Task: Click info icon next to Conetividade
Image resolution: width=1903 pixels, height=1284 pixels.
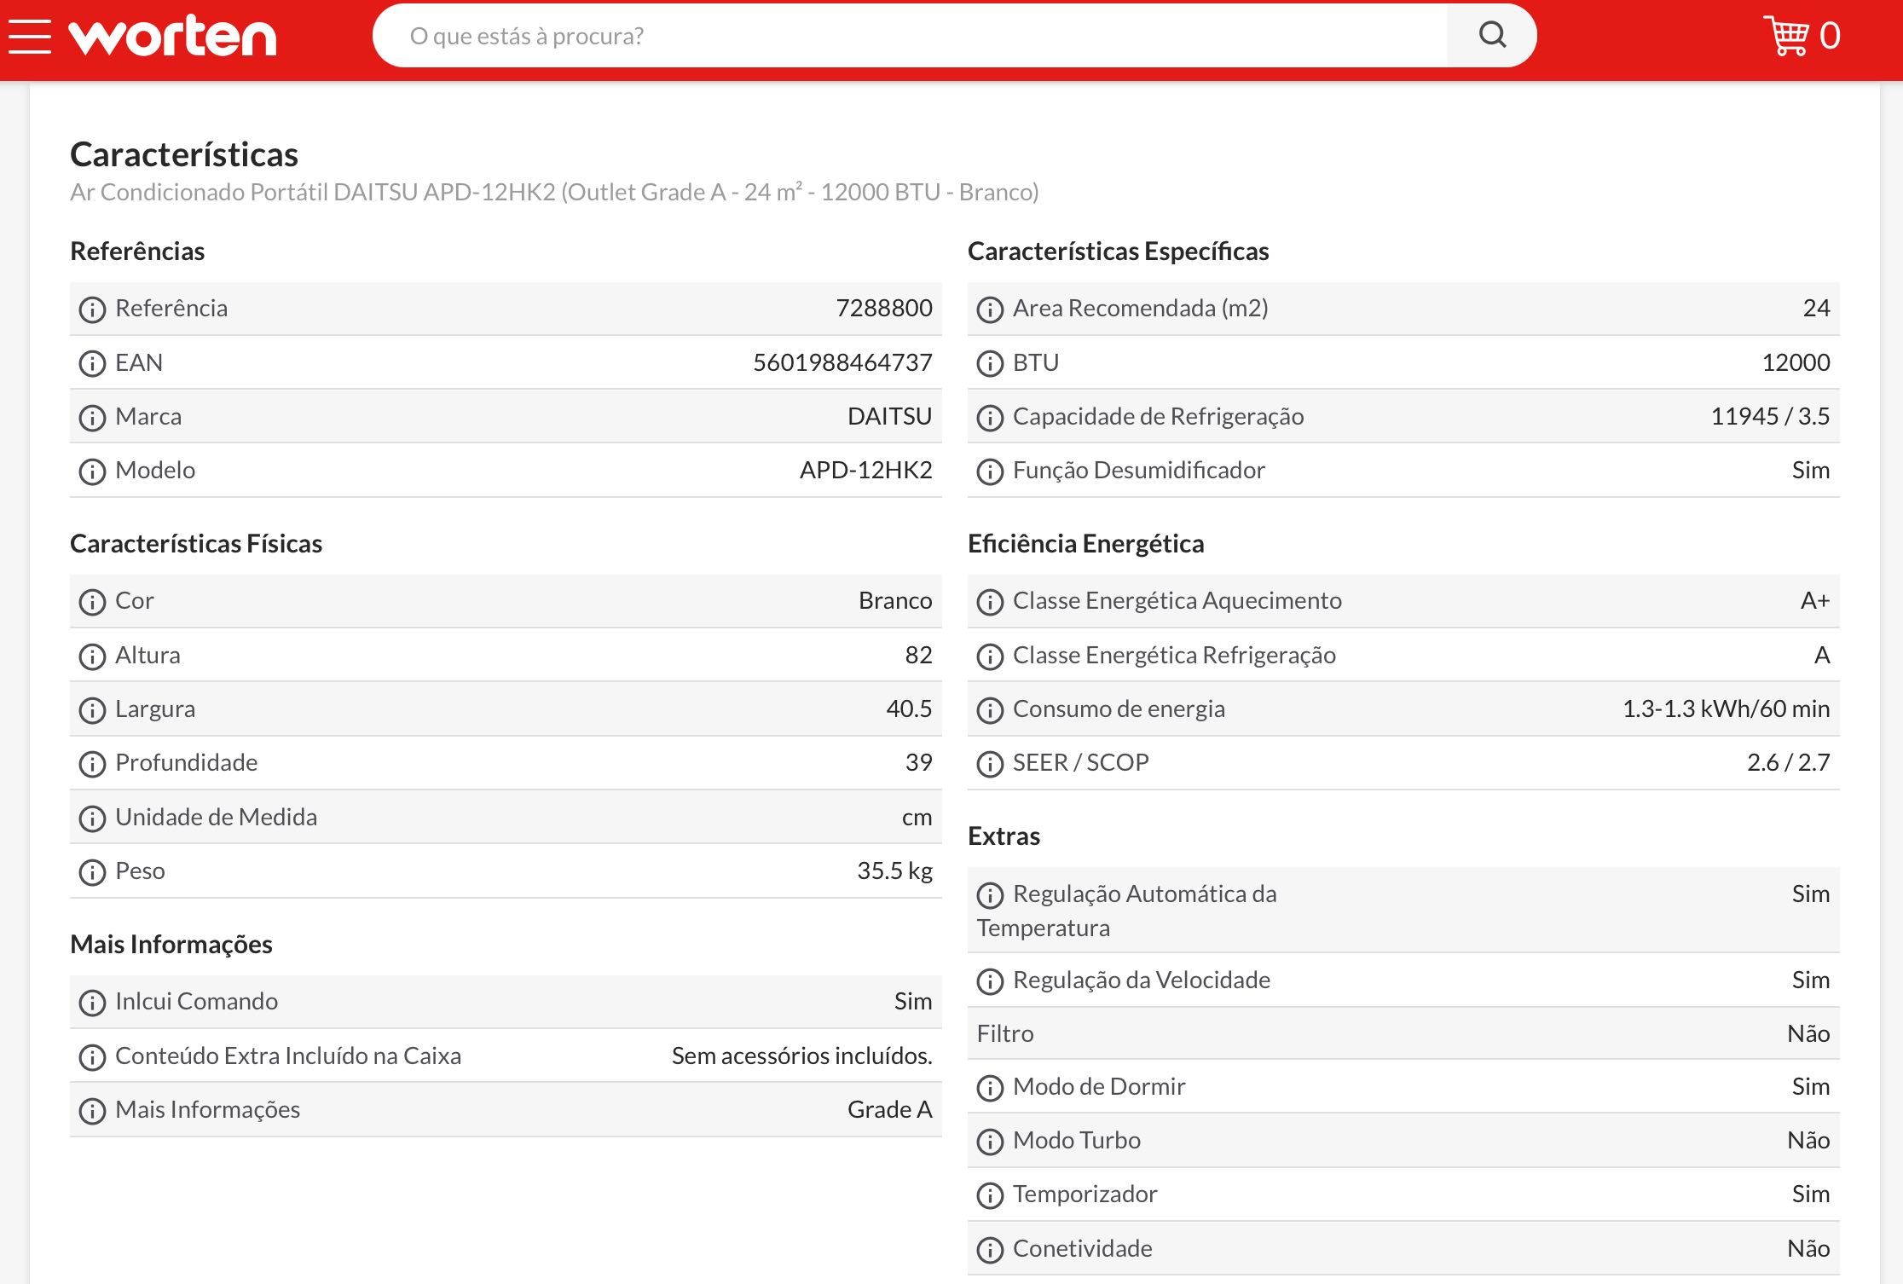Action: [990, 1250]
